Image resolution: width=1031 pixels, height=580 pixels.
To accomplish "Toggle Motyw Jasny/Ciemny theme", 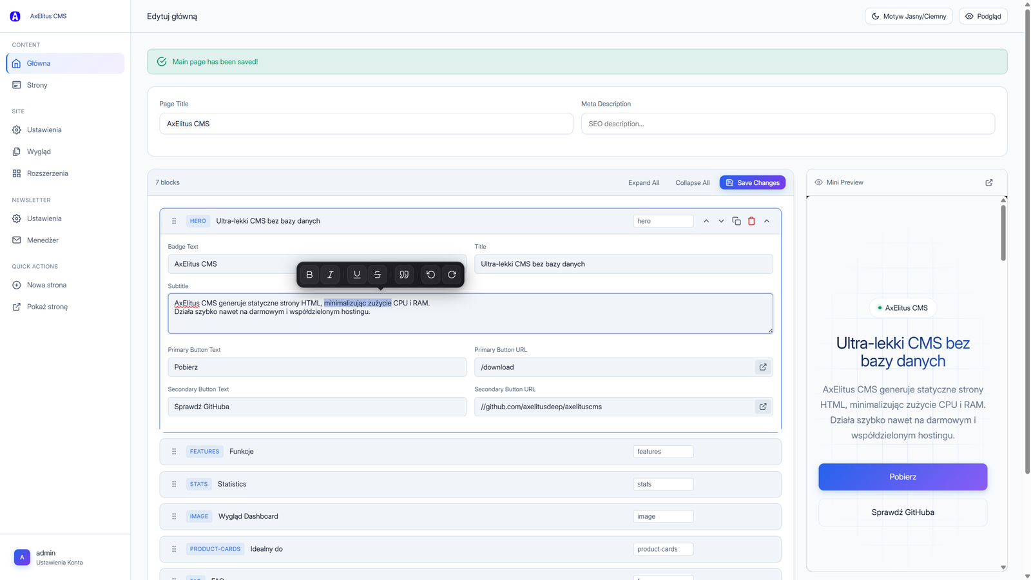I will tap(909, 16).
